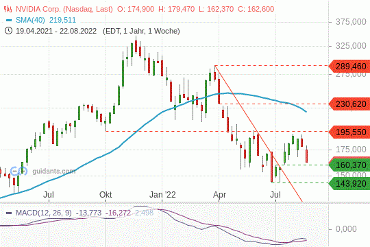The height and width of the screenshot is (247, 370).
Task: Click the low value L: 162,370
Action: pos(216,9)
